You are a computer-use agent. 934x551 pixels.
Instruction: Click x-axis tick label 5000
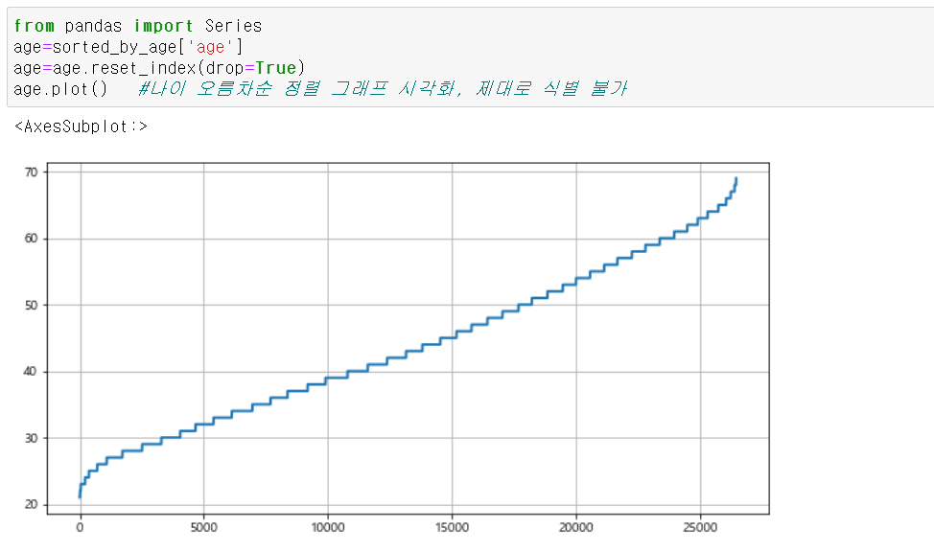coord(203,527)
